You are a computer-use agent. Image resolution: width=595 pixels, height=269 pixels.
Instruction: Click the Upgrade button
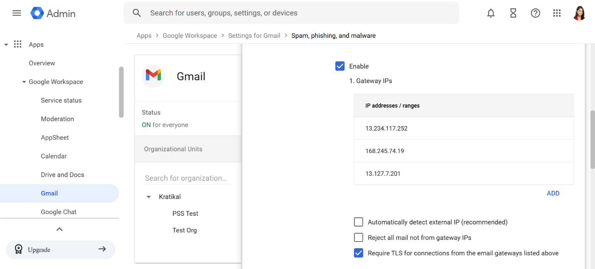[60, 250]
